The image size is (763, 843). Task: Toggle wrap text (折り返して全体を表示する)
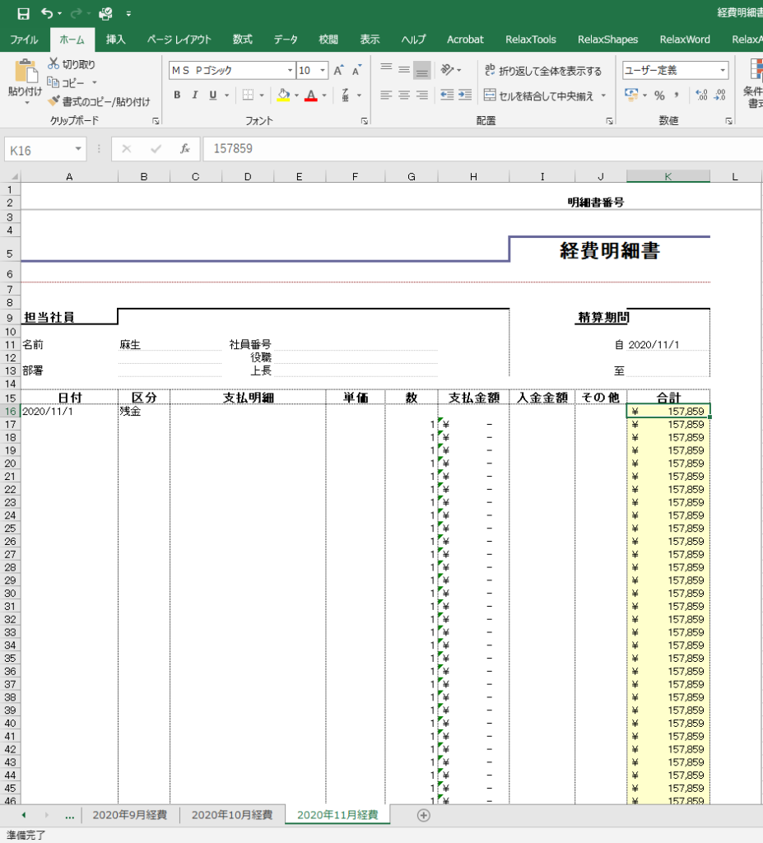pos(542,71)
